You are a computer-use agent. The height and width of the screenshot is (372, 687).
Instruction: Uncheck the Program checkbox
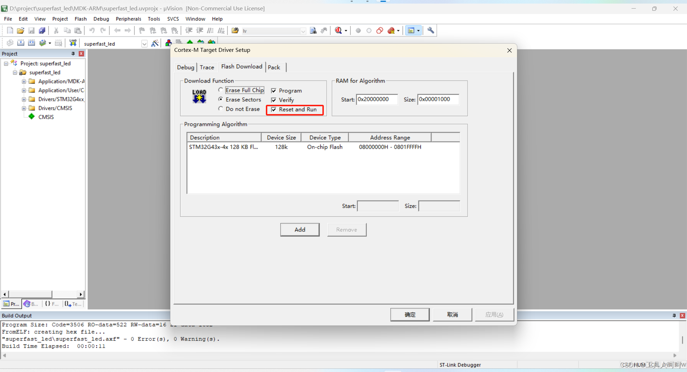pos(274,91)
